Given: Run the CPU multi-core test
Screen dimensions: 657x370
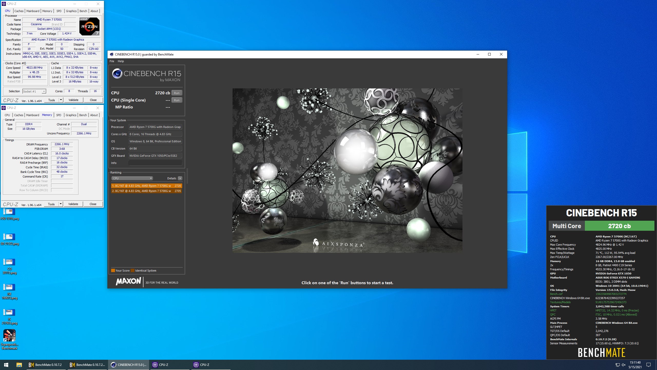Looking at the screenshot, I should pos(177,93).
